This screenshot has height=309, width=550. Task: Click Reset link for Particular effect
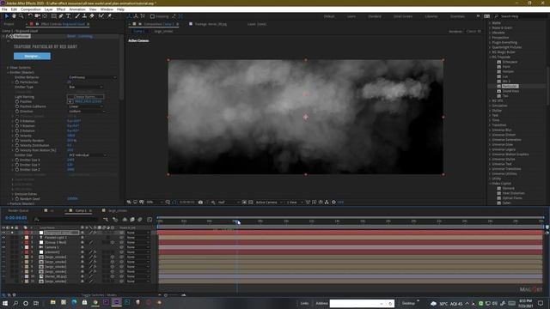[71, 36]
